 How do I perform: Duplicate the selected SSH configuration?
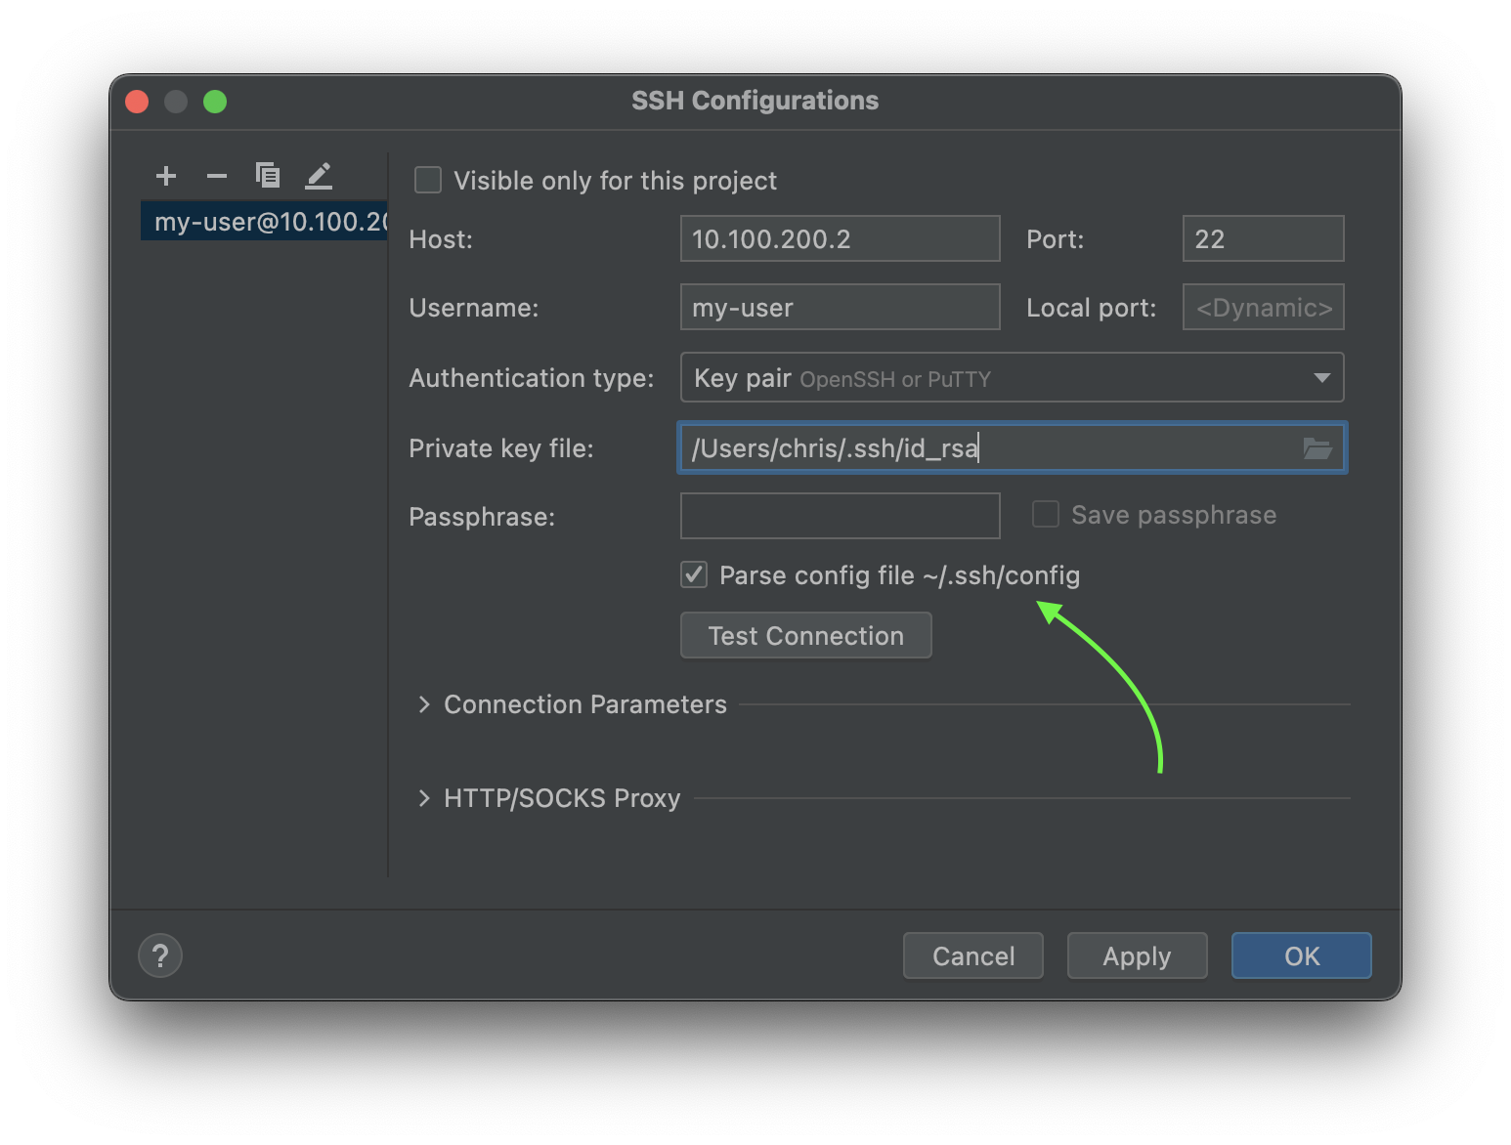[268, 176]
